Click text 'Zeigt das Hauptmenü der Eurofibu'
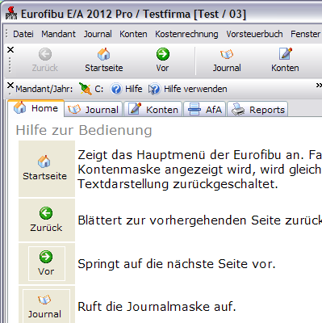Screen dimensions: 322x323 click(178, 155)
